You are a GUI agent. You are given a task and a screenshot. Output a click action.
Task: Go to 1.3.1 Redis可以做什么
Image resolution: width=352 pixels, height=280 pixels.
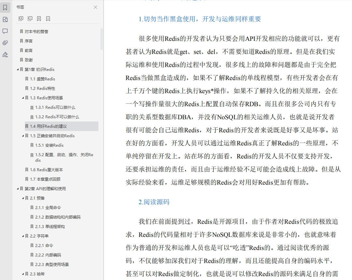pos(55,107)
